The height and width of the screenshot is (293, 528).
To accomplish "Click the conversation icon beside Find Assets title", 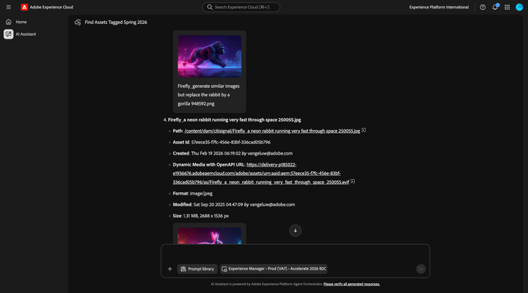I will [77, 22].
